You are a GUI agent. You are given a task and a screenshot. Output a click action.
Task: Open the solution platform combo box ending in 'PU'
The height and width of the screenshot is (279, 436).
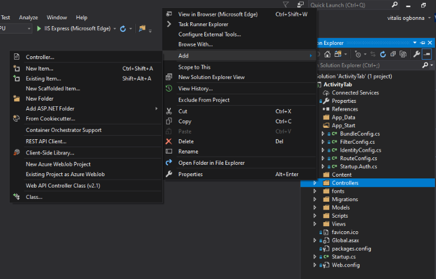click(15, 28)
